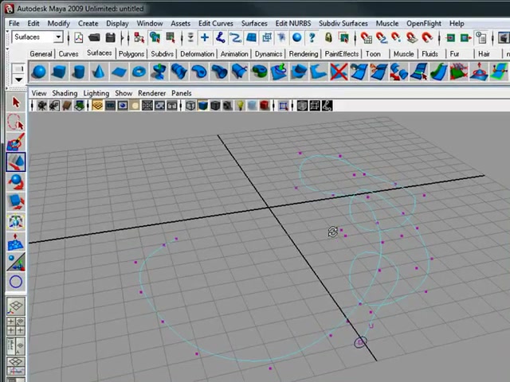Pick the Select Tool arrow

(x=16, y=103)
